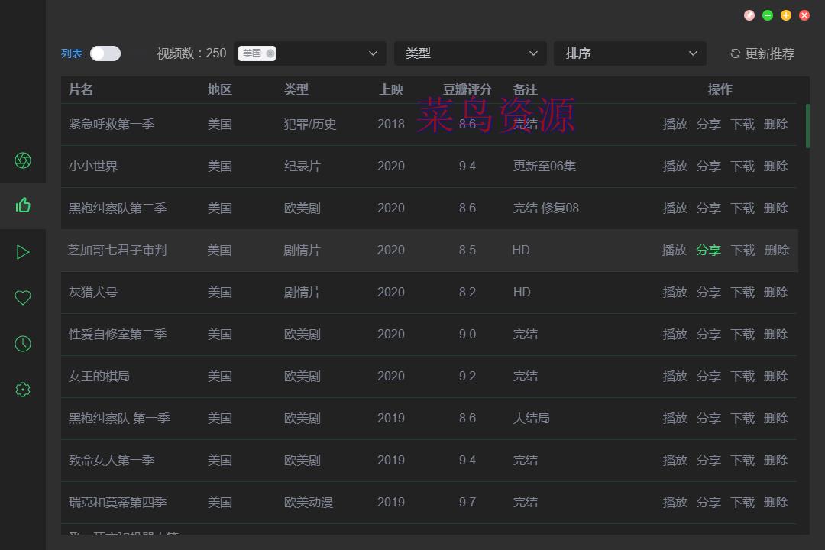Viewport: 825px width, 550px height.
Task: Open watch history via the clock icon
Action: [23, 343]
